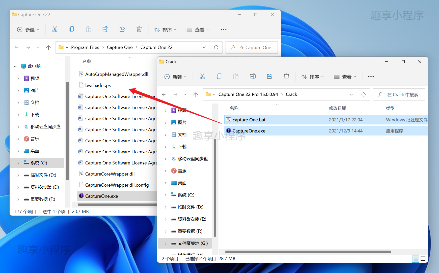Click Capture One 22 Pro 15.0.0.94 breadcrumb
The height and width of the screenshot is (273, 439).
[x=248, y=94]
